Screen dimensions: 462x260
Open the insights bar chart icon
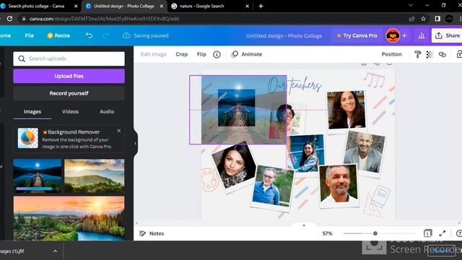(x=422, y=35)
